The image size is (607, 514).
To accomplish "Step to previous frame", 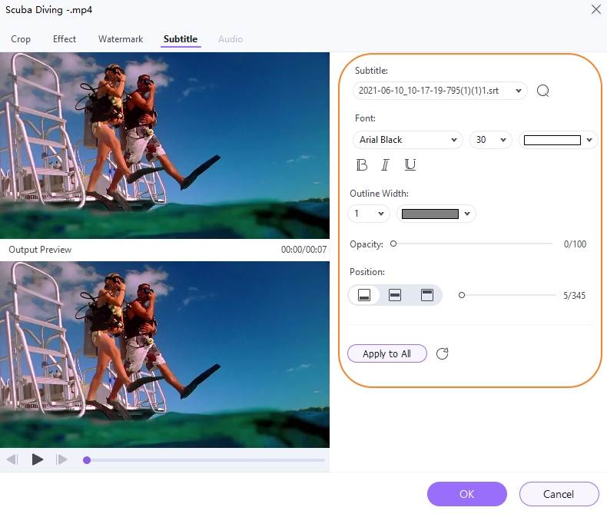I will point(12,459).
